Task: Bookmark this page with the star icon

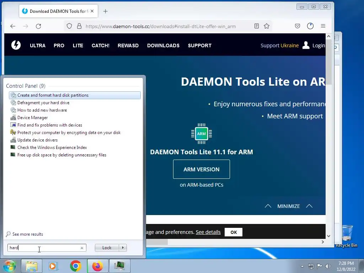Action: point(267,26)
